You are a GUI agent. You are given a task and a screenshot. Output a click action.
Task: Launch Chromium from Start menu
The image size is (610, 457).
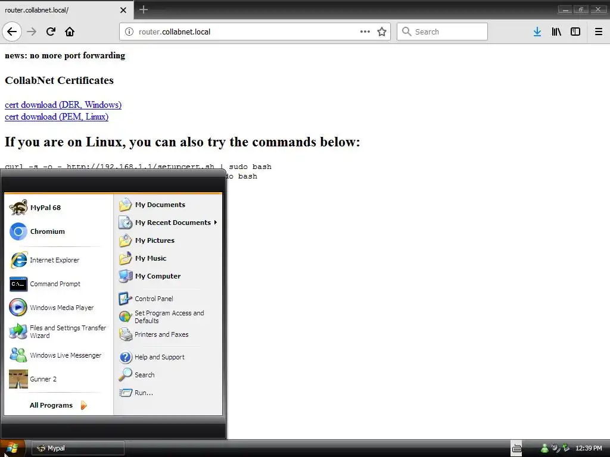coord(58,231)
